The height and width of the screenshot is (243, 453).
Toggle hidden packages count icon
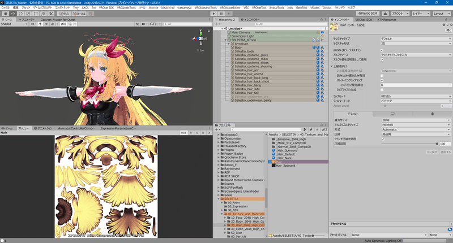[324, 130]
